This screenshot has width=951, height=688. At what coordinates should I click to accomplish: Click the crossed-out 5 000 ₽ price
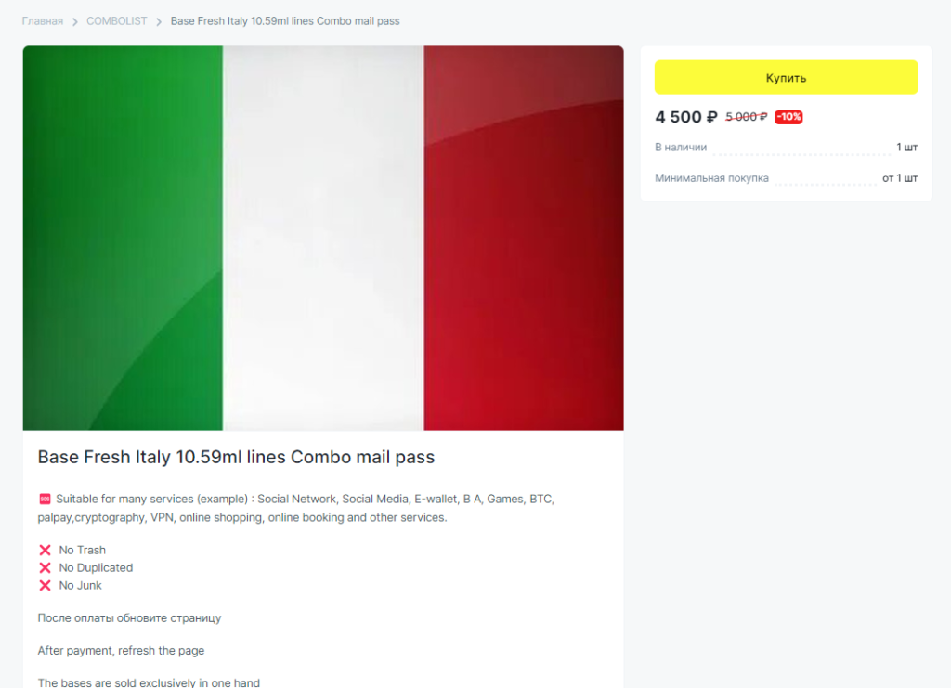pyautogui.click(x=746, y=117)
